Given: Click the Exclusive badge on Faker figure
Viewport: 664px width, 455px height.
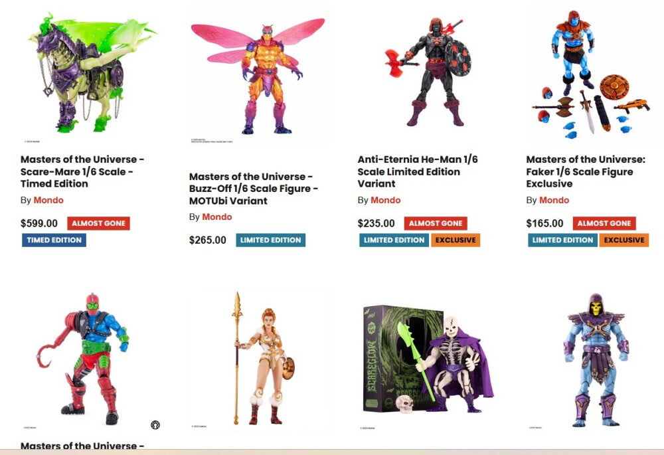Looking at the screenshot, I should point(624,240).
